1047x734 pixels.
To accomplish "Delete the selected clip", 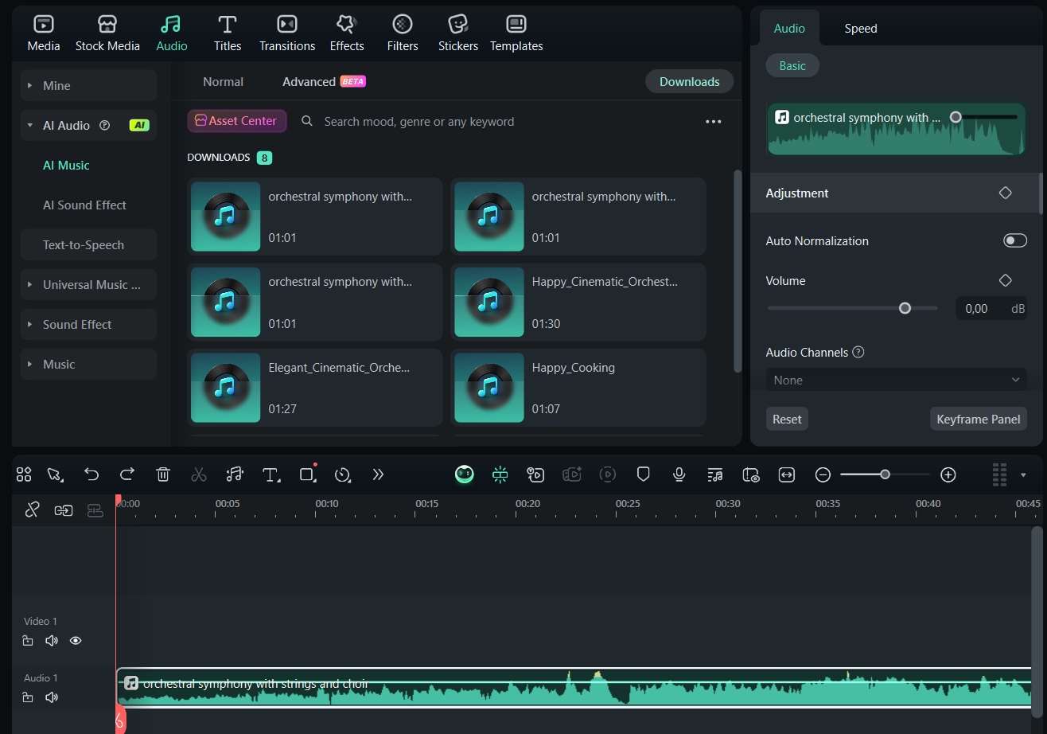I will pyautogui.click(x=163, y=474).
